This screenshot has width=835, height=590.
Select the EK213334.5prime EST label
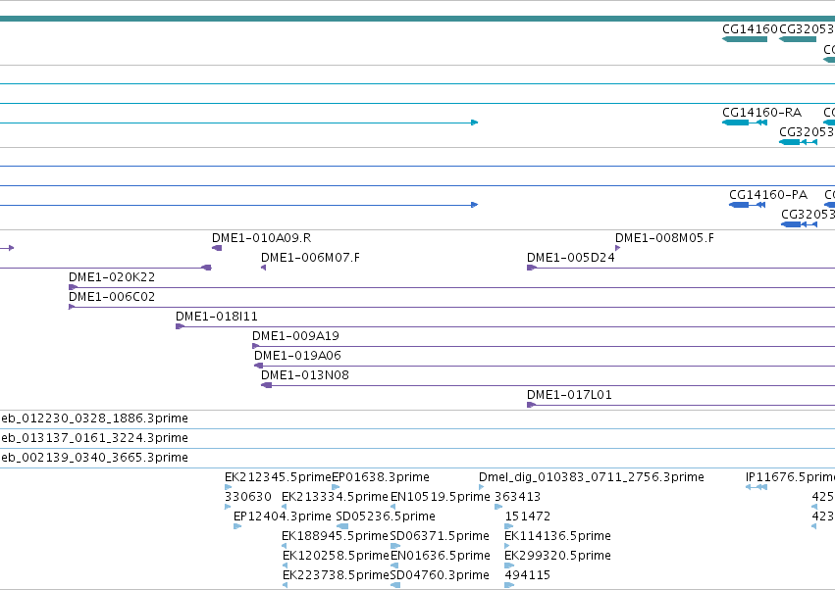(x=335, y=497)
